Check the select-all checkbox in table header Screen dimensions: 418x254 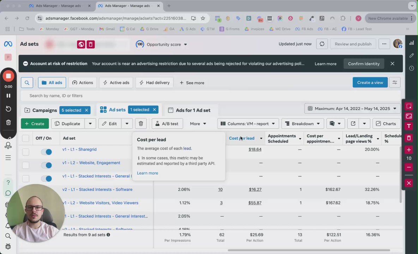(x=26, y=138)
